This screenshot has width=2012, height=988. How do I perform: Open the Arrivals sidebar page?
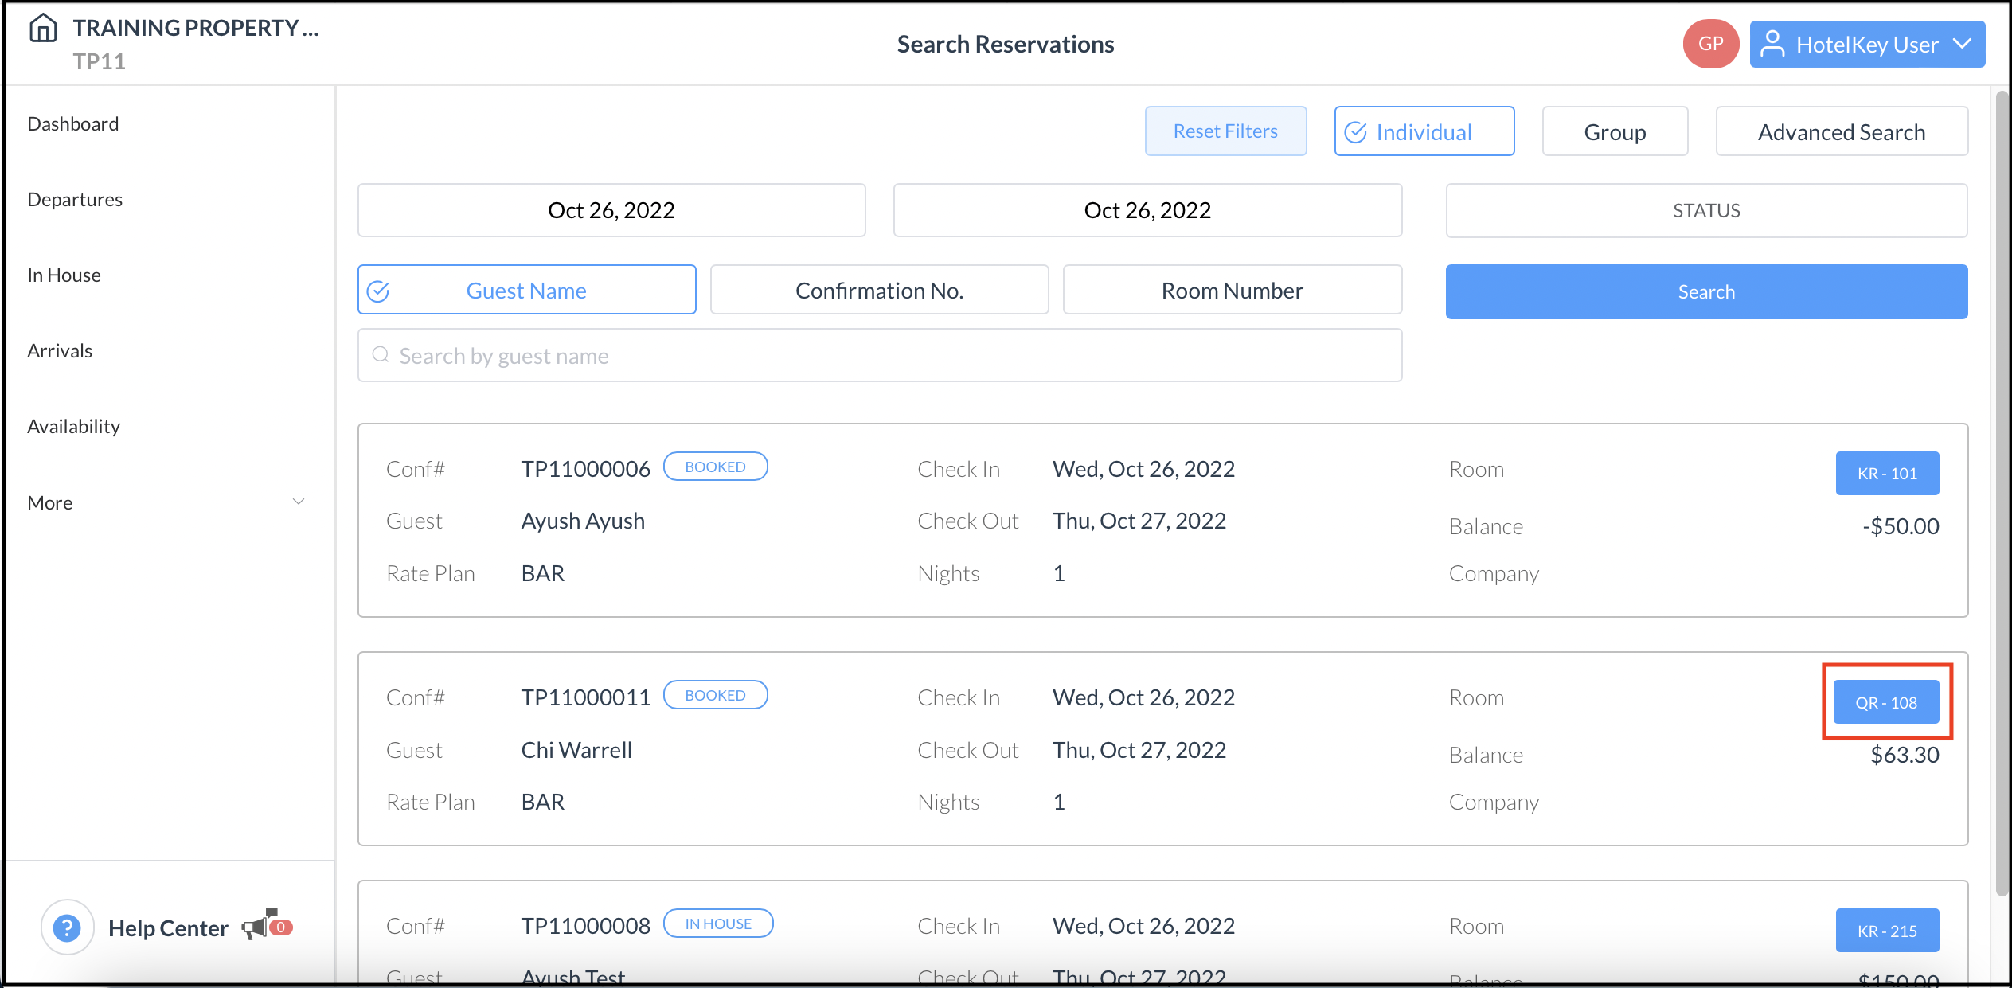click(x=59, y=350)
